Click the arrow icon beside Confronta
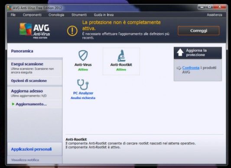The height and width of the screenshot is (168, 231). coord(179,68)
